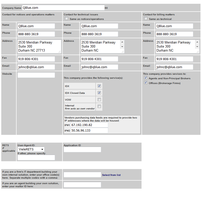Focus the IP#1 address field
Image resolution: width=202 pixels, height=202 pixels.
coord(89,125)
